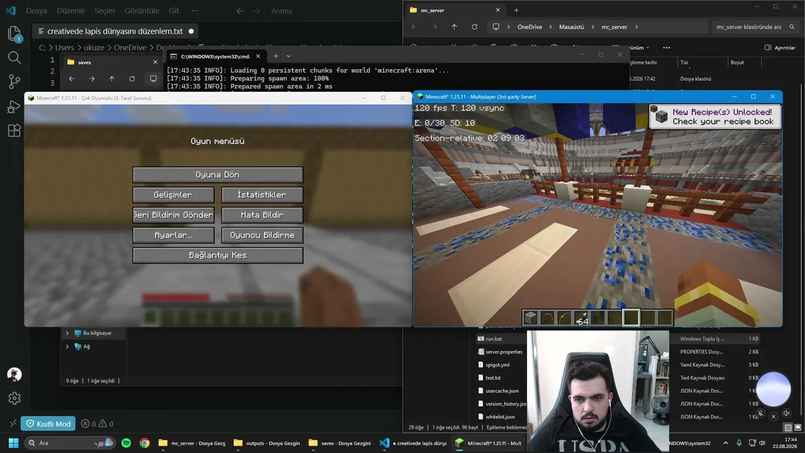Select the first hotbar slot stone block
Viewport: 805px width, 453px height.
tap(531, 318)
